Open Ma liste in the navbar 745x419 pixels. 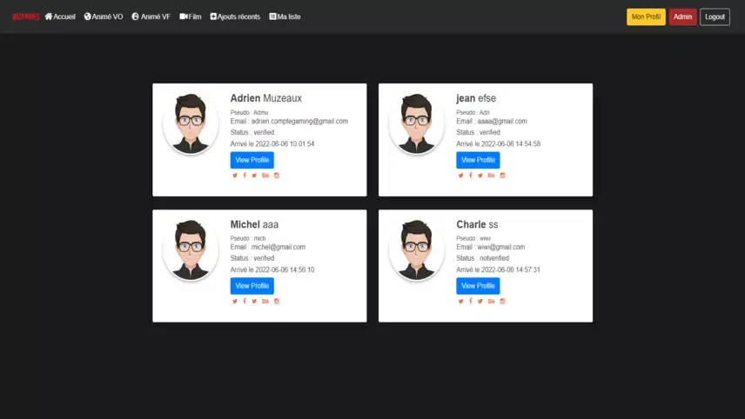point(285,17)
